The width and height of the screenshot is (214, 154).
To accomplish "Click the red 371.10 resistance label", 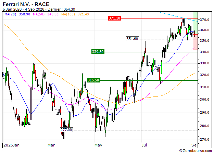I will click(x=114, y=18).
